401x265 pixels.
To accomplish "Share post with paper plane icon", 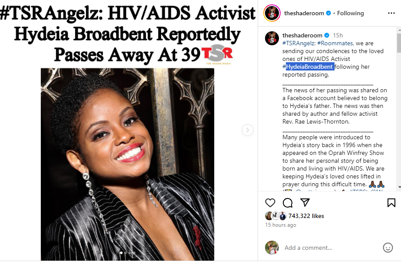I will (x=305, y=202).
